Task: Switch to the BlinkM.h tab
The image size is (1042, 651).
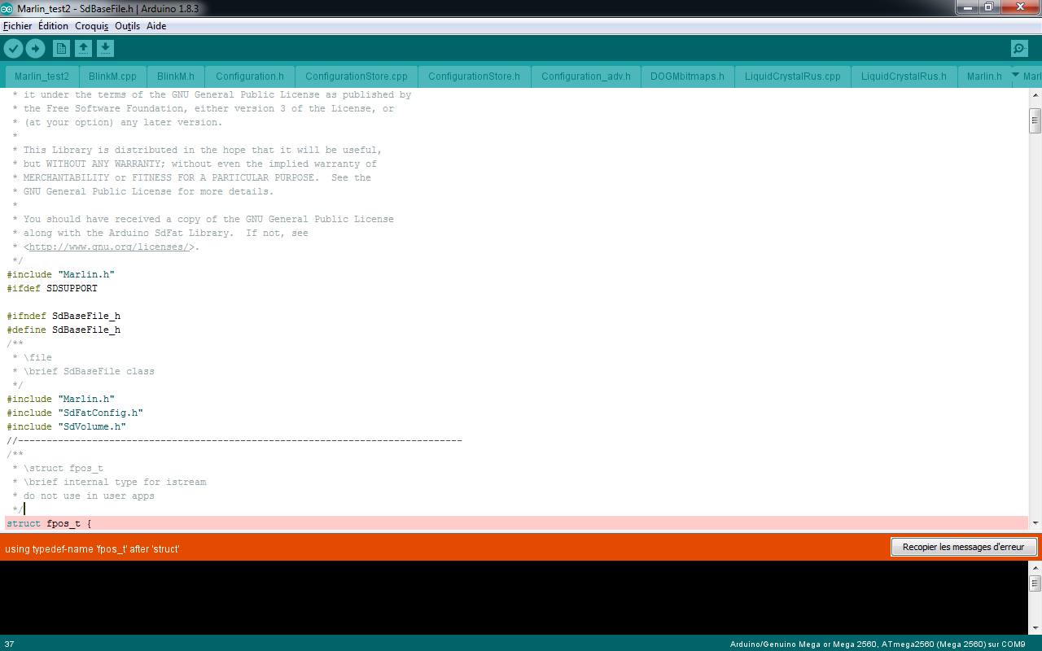Action: [x=176, y=76]
